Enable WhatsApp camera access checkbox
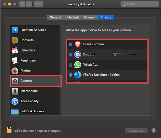This screenshot has width=161, height=138. (70, 65)
